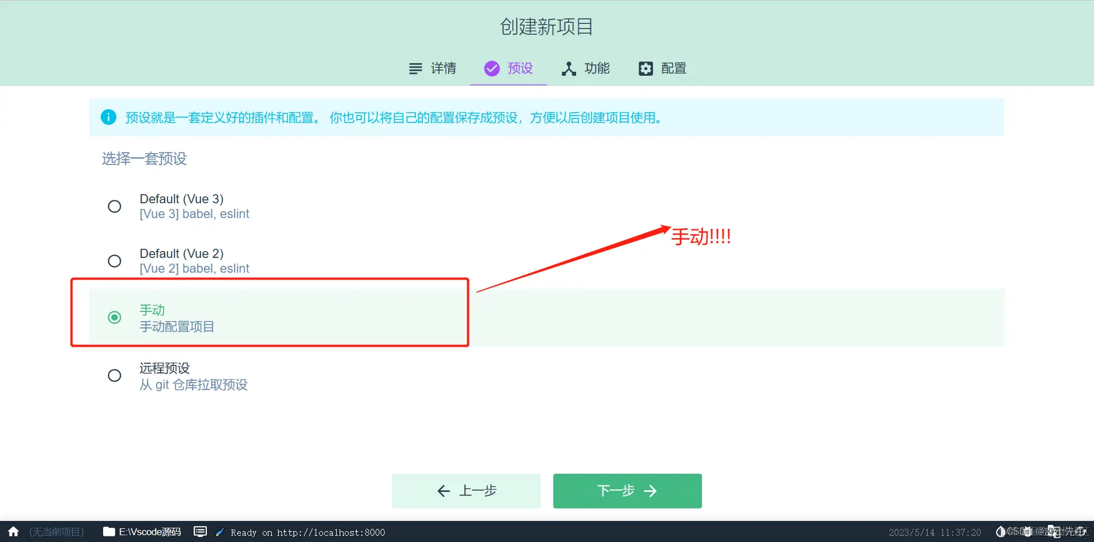Viewport: 1094px width, 542px height.
Task: Switch to the 功能 tab
Action: (x=586, y=68)
